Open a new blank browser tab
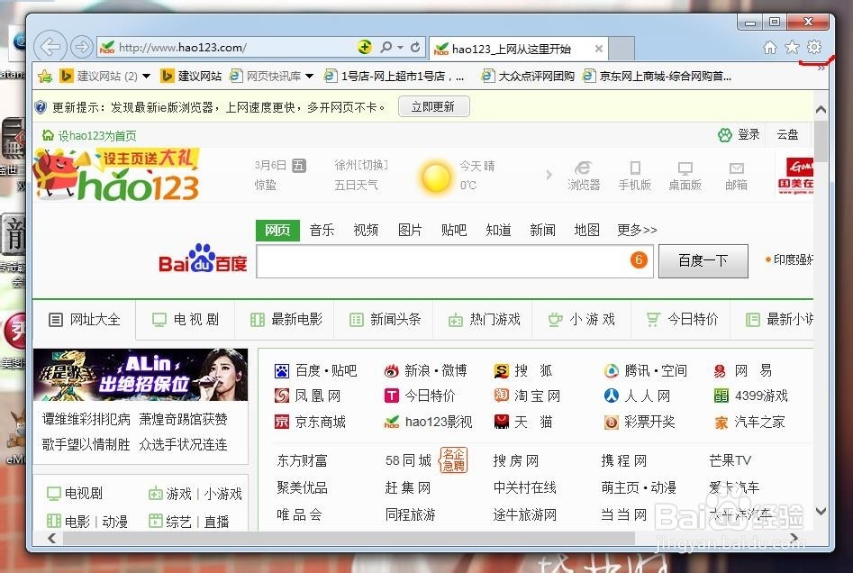Image resolution: width=853 pixels, height=573 pixels. (x=622, y=49)
